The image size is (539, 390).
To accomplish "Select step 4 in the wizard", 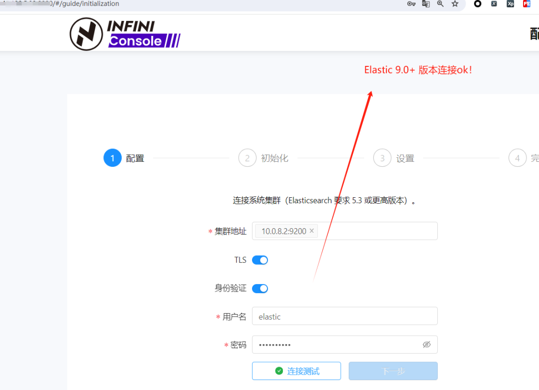I will point(524,158).
